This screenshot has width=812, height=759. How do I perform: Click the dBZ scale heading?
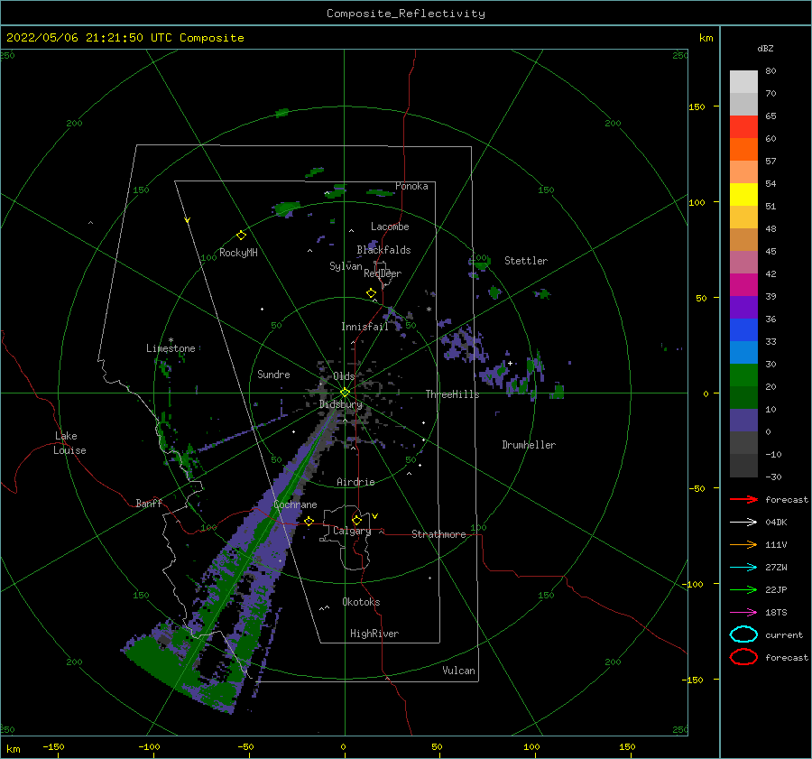765,48
